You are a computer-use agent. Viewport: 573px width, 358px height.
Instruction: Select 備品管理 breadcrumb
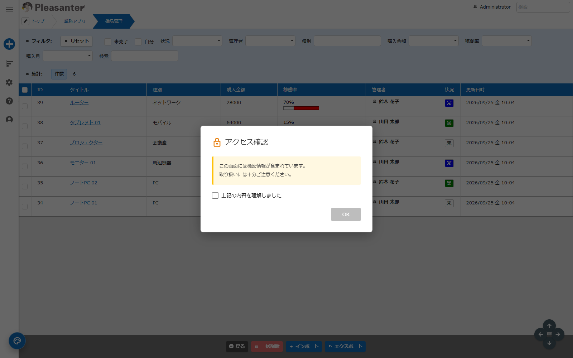[114, 21]
